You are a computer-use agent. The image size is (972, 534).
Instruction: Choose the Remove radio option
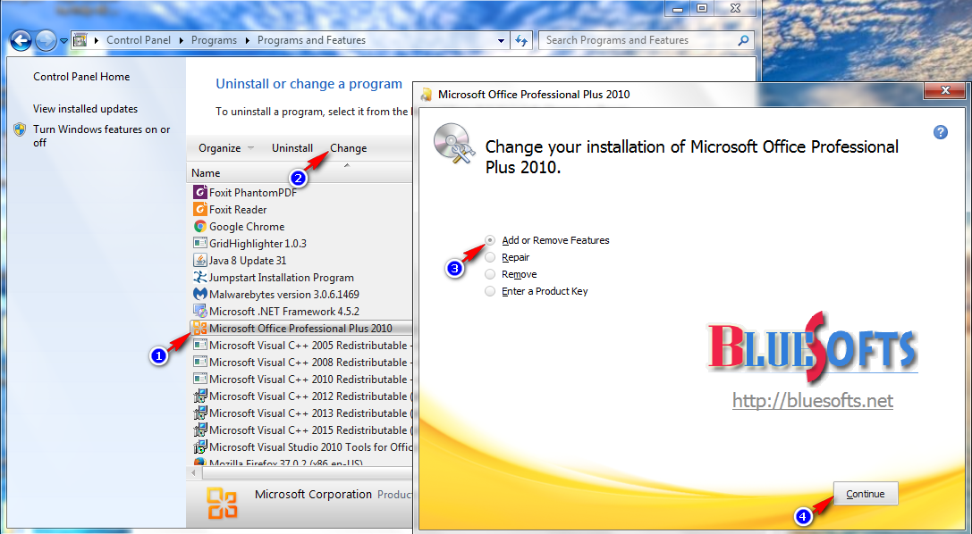[x=511, y=274]
